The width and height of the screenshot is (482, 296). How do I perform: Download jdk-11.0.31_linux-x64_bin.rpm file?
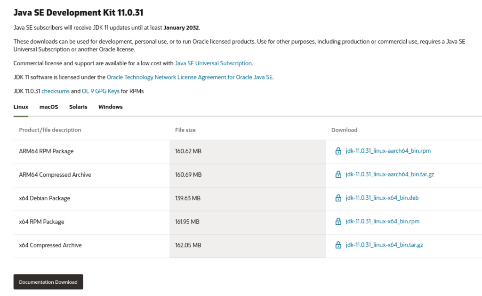tap(382, 222)
